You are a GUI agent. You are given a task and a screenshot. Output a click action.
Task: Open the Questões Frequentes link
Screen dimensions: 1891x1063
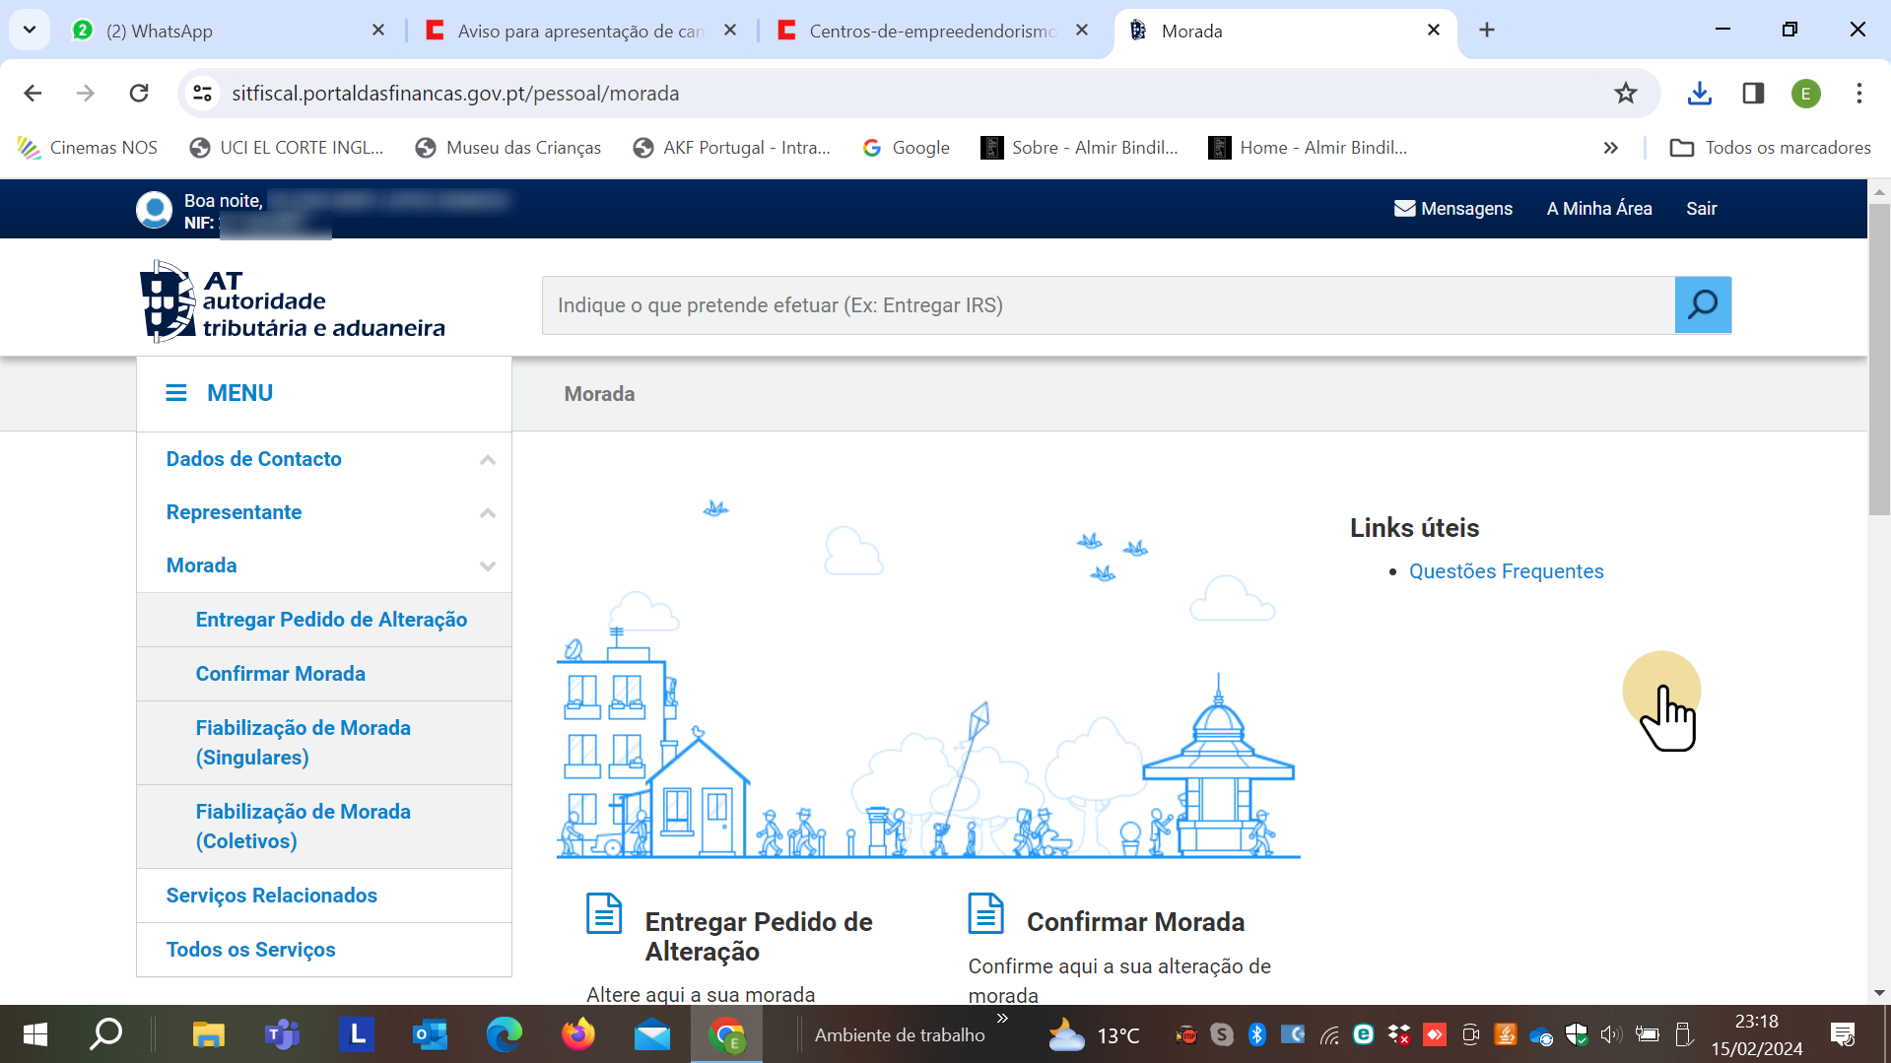point(1506,571)
